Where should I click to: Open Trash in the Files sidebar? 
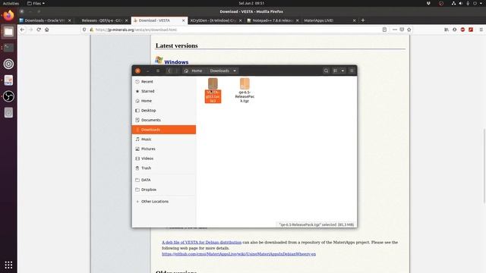[x=164, y=168]
